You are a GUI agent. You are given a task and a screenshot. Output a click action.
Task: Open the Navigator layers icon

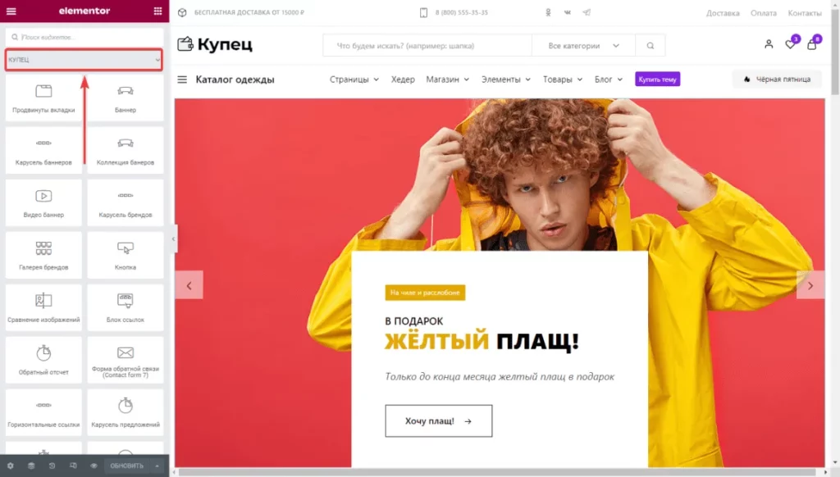(x=31, y=466)
